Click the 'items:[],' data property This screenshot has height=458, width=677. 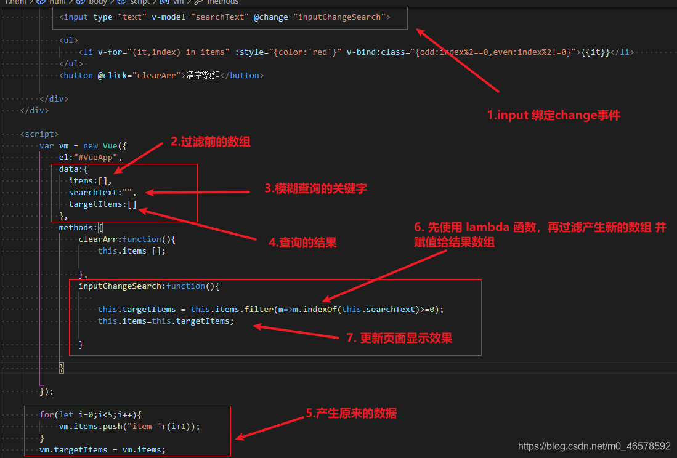(90, 181)
